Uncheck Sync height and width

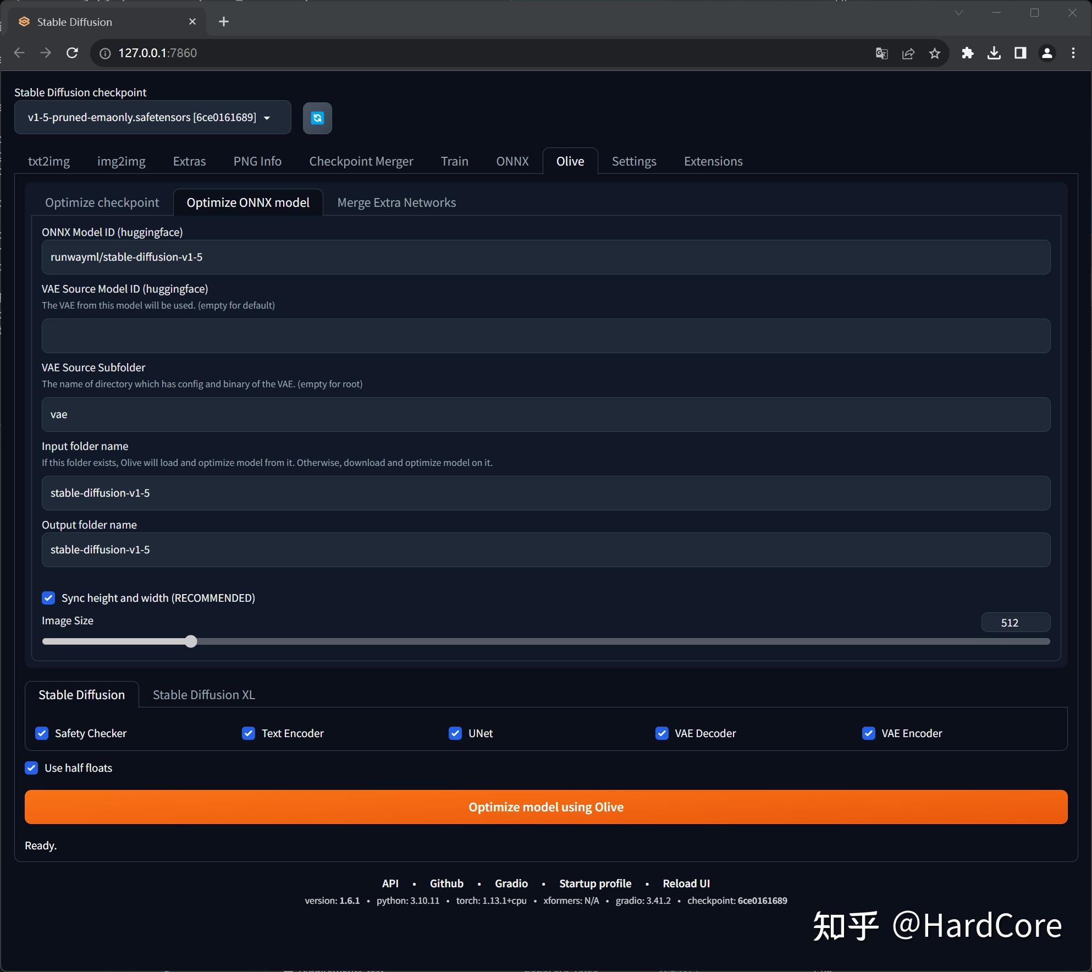pos(48,598)
